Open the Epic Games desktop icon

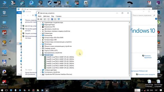(40, 4)
